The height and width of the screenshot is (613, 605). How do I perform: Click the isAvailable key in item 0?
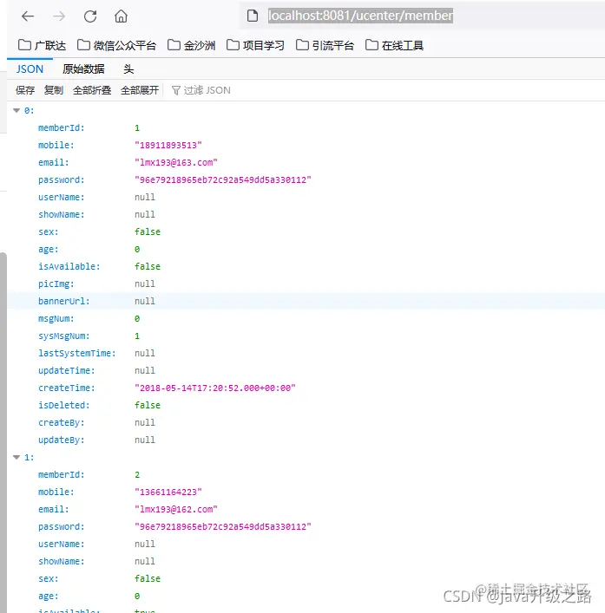(x=69, y=267)
